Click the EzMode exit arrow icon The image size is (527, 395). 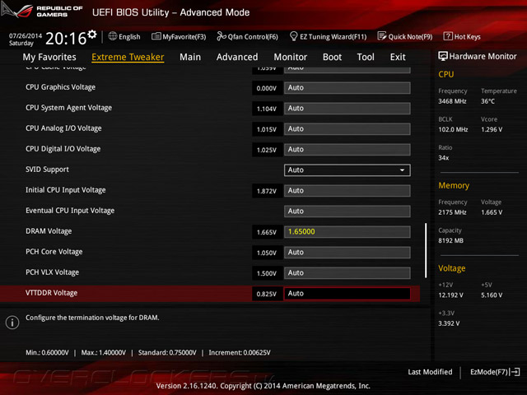pos(515,372)
